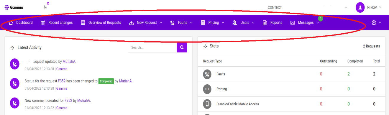Click the Faults completed count 2
The image size is (389, 115).
click(x=349, y=74)
